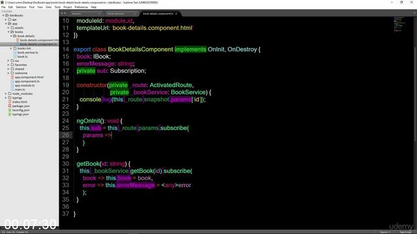
Task: Click the api folder icon
Action: [x=10, y=19]
